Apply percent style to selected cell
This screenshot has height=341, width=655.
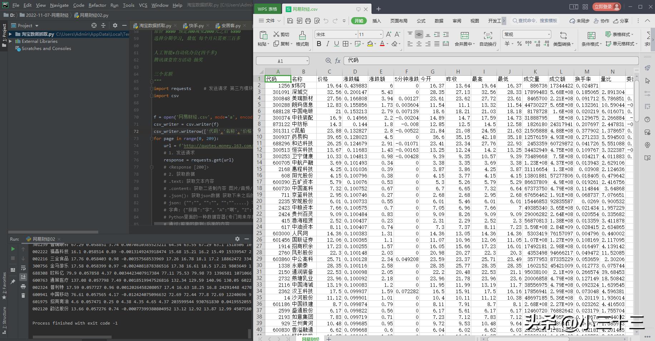tap(519, 44)
